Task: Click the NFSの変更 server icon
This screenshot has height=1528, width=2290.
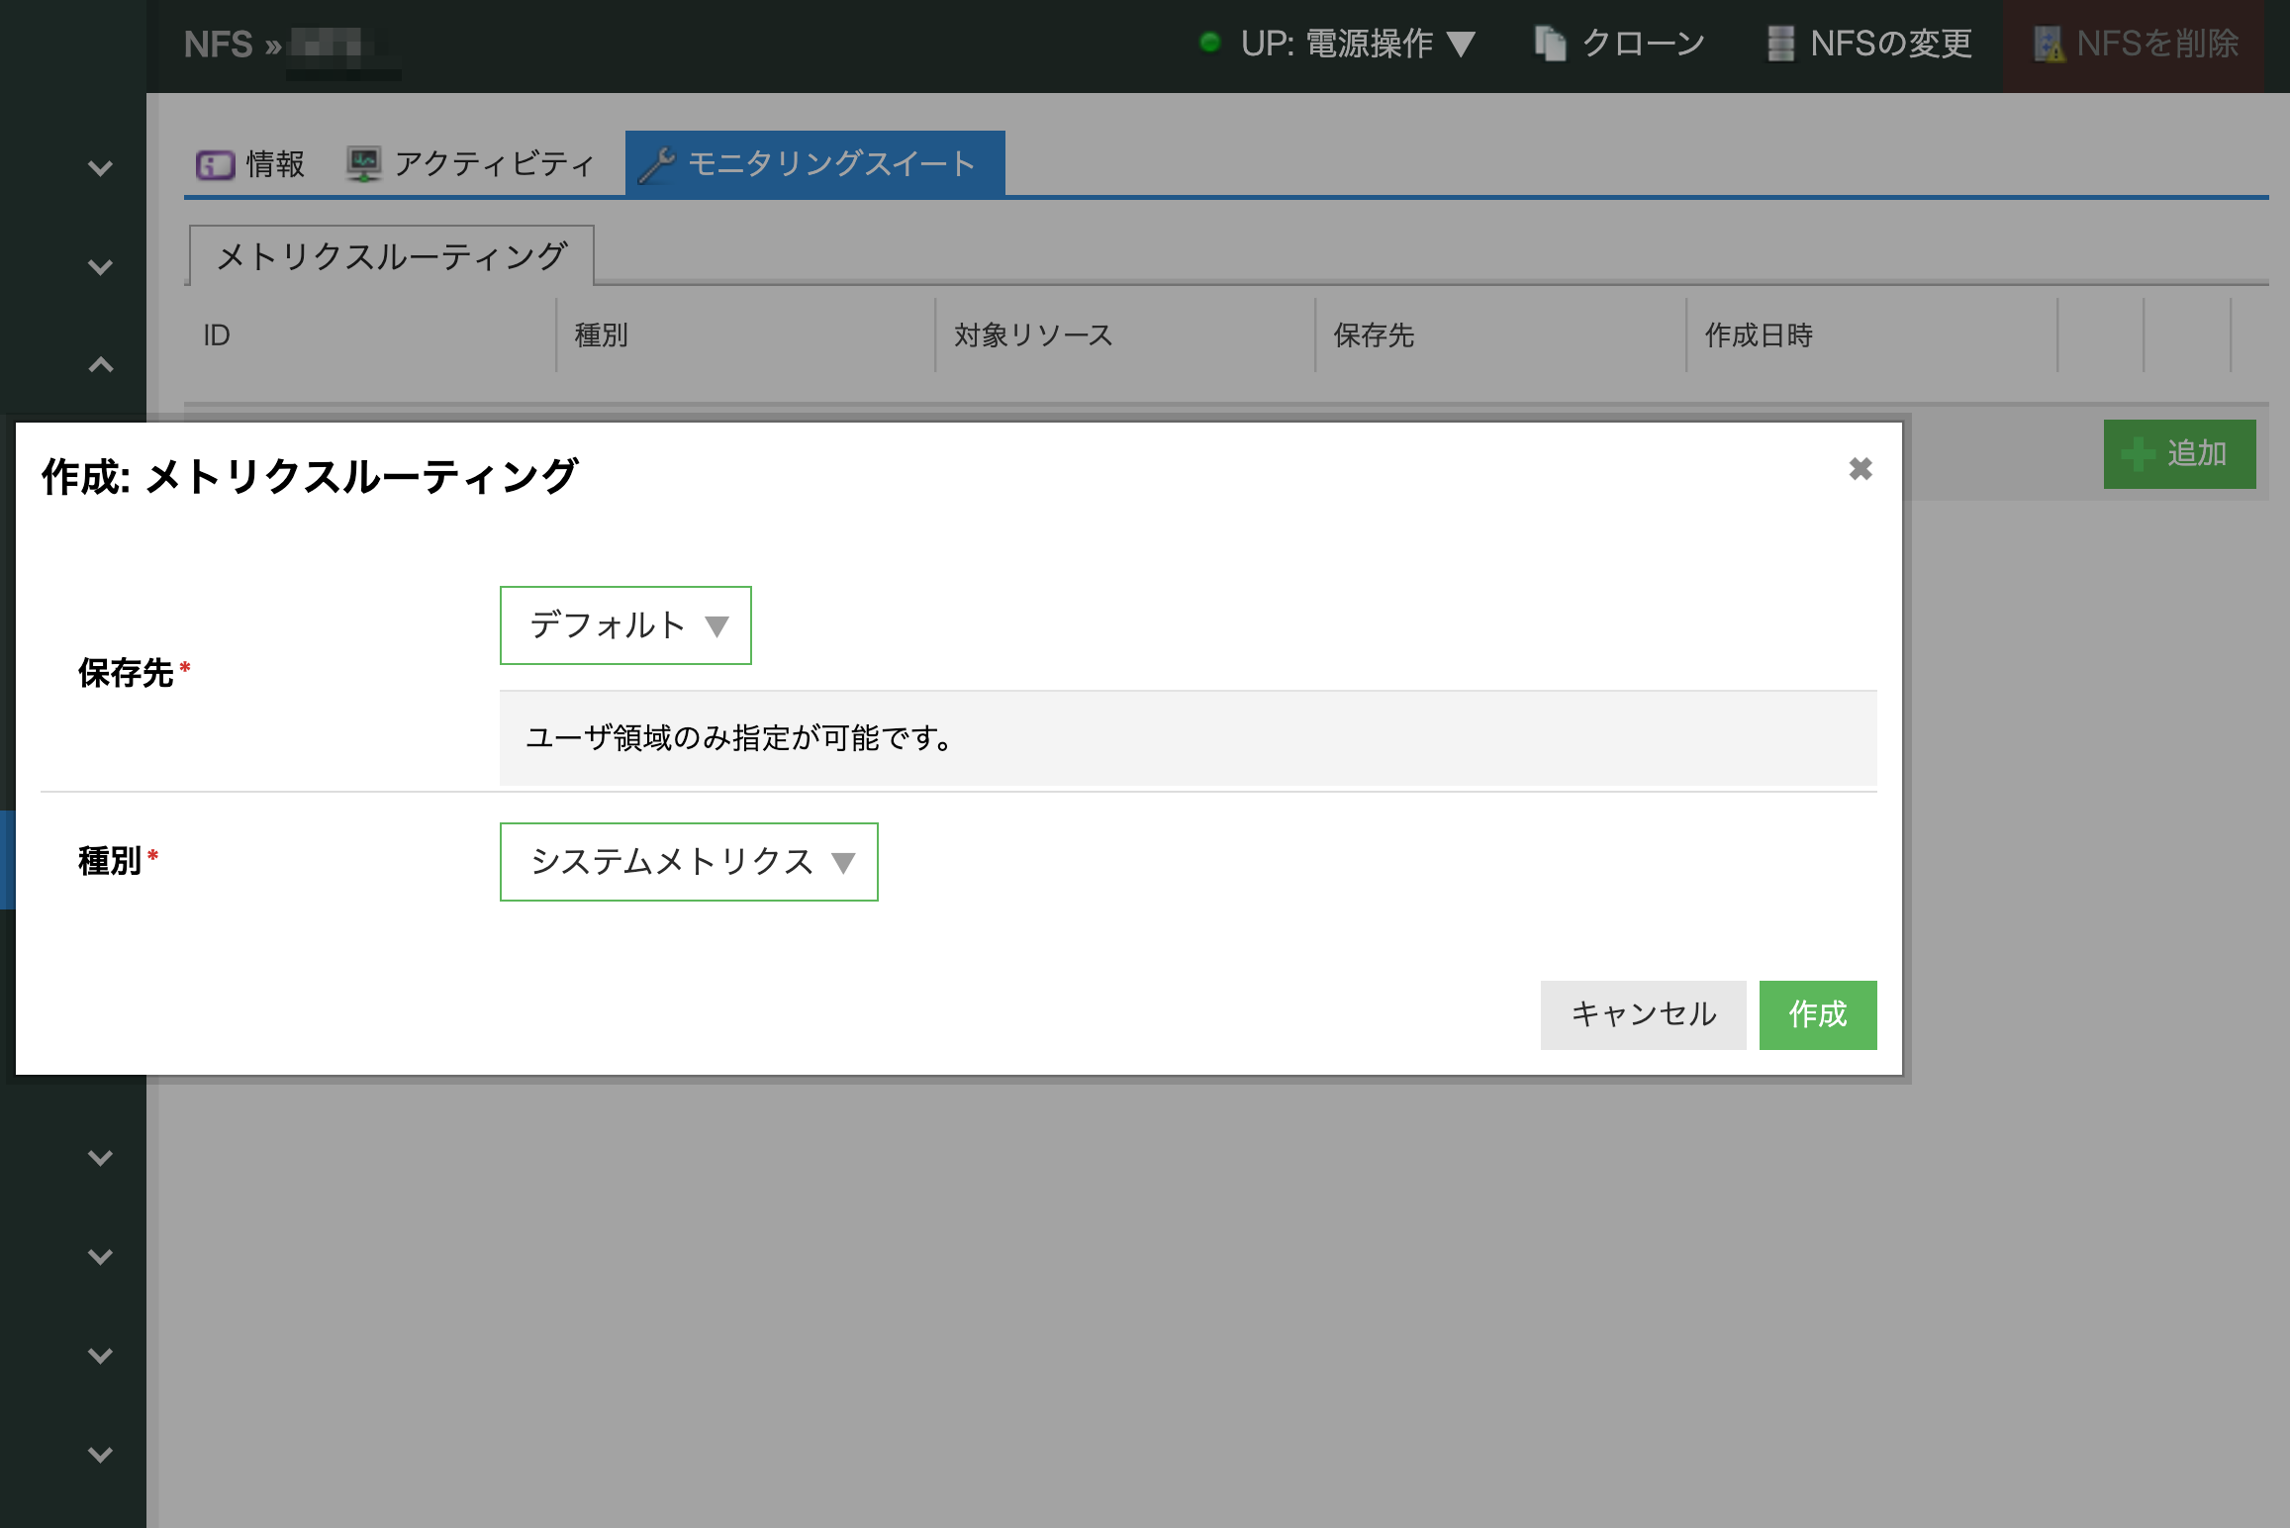Action: pyautogui.click(x=1780, y=44)
